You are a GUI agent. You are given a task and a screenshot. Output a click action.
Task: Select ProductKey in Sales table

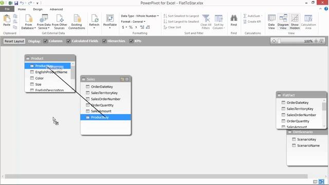point(106,117)
